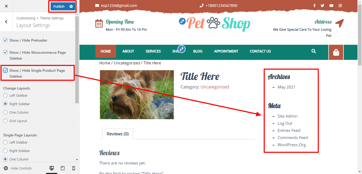
Task: Switch to desktop preview device
Action: pos(52,168)
